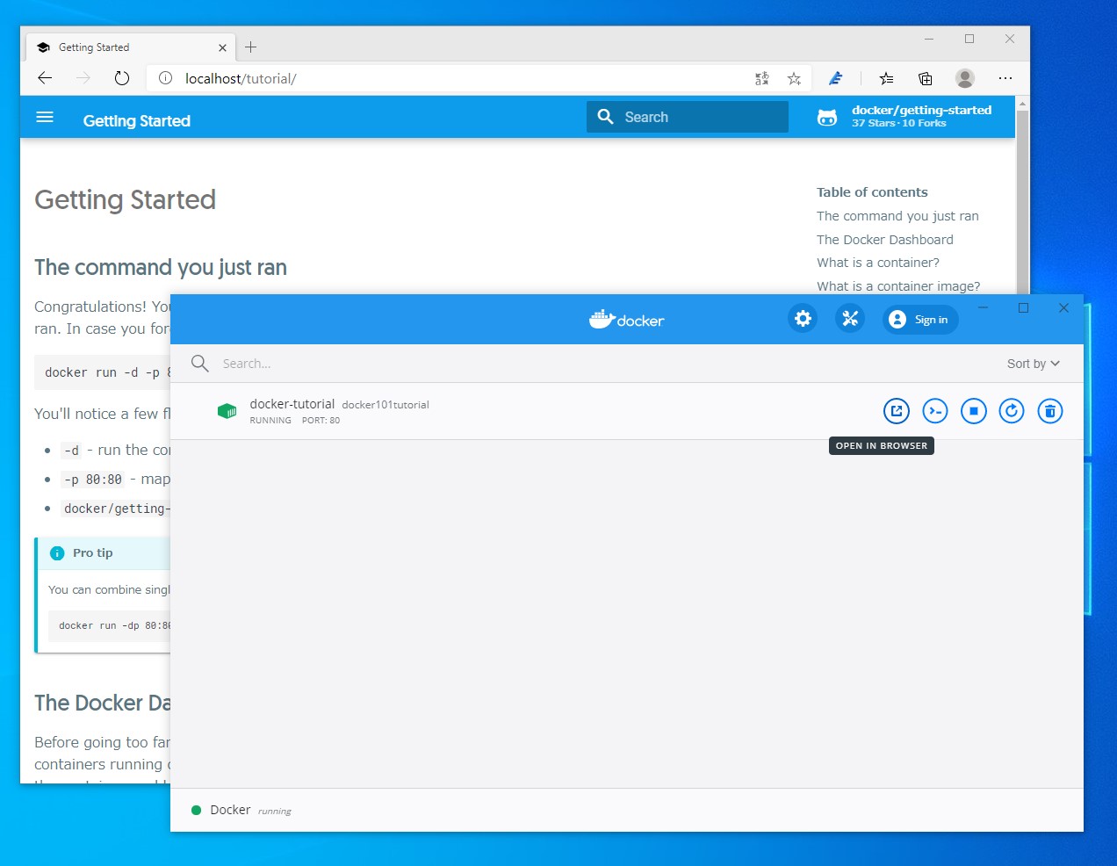Image resolution: width=1117 pixels, height=866 pixels.
Task: Click Getting Started header title
Action: click(x=137, y=121)
